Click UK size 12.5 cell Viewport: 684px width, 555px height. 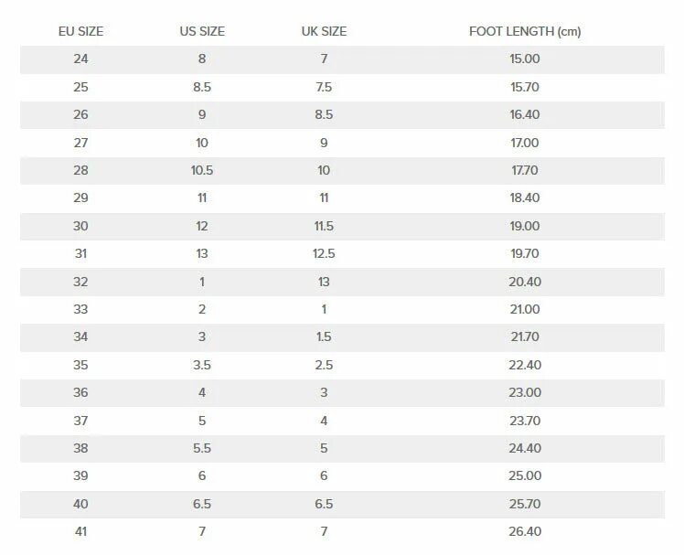click(x=324, y=253)
